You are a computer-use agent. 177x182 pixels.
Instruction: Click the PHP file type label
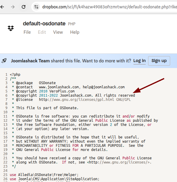click(72, 24)
